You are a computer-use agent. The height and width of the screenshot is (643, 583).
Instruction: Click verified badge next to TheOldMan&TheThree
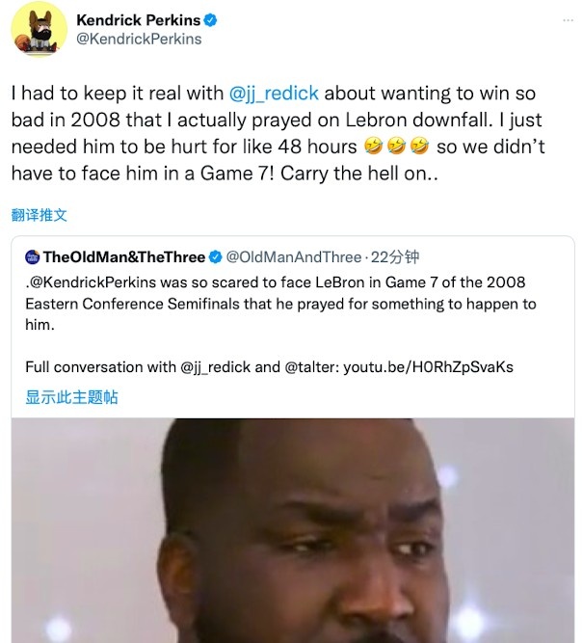coord(215,257)
